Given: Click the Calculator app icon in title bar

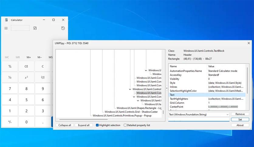Looking at the screenshot, I should (6, 20).
